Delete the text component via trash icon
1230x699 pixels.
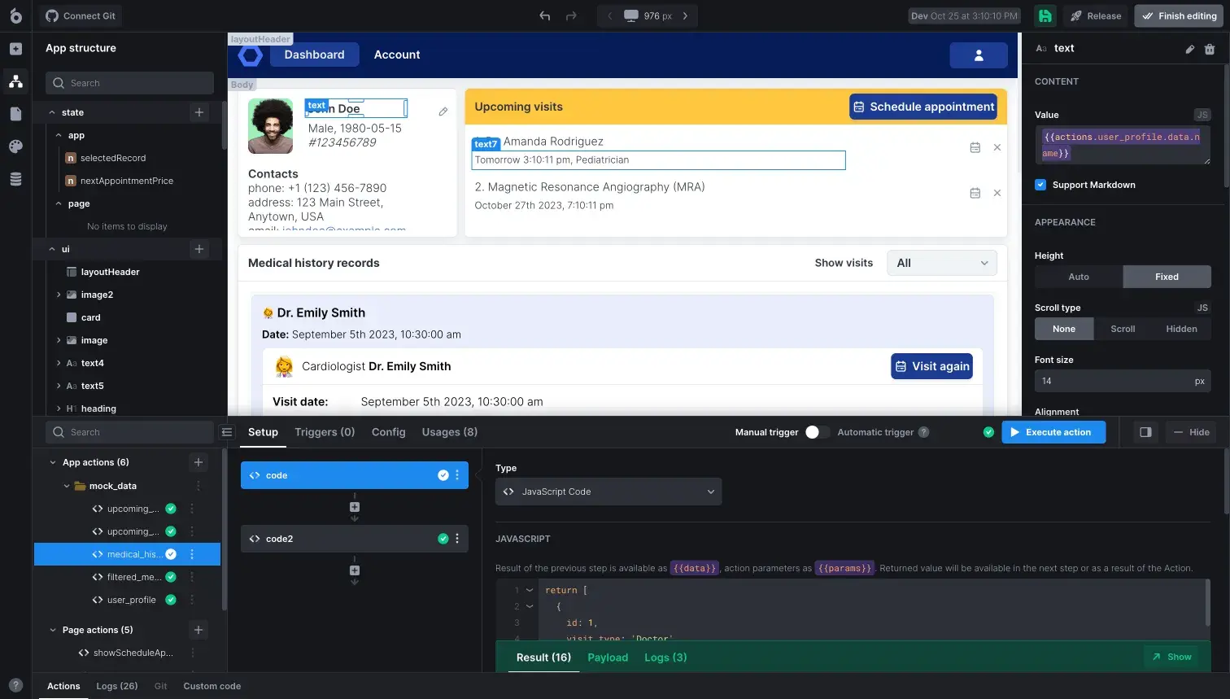coord(1210,49)
